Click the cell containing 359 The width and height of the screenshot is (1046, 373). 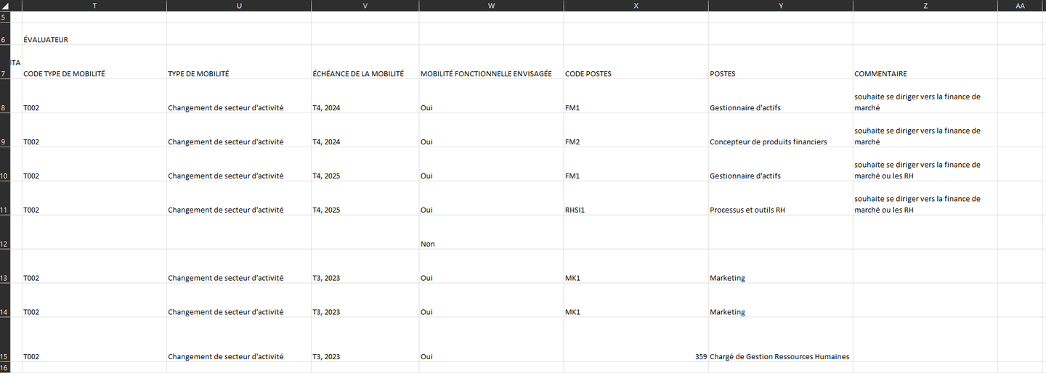pyautogui.click(x=636, y=356)
